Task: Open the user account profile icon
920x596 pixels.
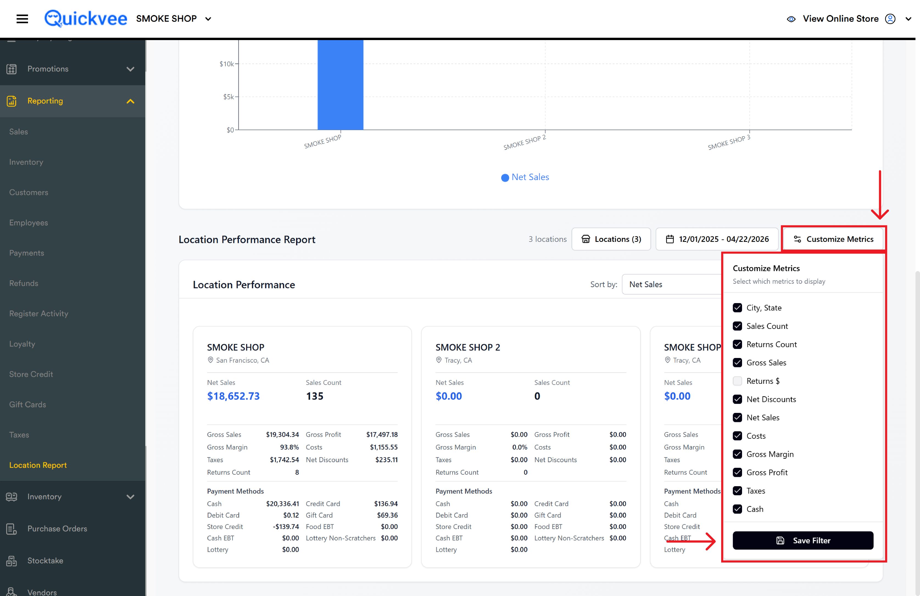Action: [x=890, y=19]
